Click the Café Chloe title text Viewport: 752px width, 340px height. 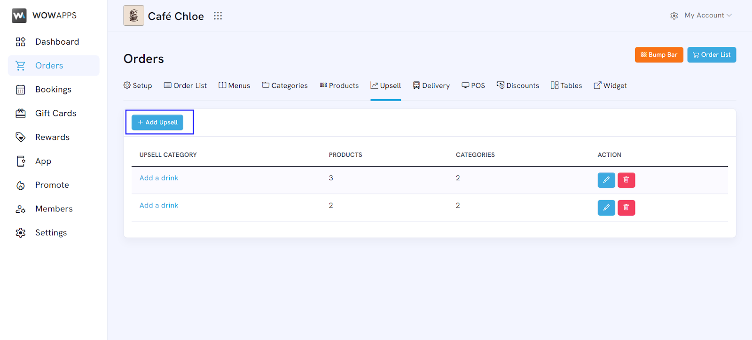pos(176,16)
